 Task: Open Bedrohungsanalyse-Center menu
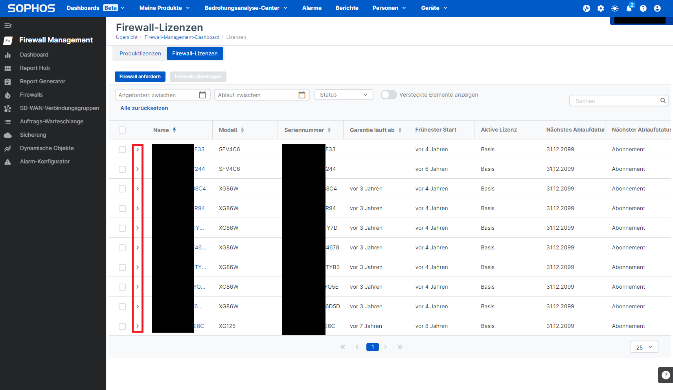click(246, 8)
